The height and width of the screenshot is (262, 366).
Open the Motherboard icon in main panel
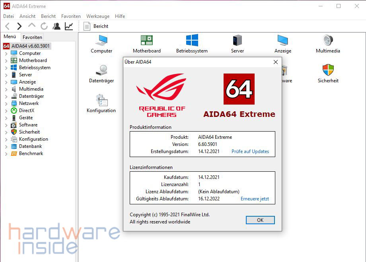click(x=147, y=41)
